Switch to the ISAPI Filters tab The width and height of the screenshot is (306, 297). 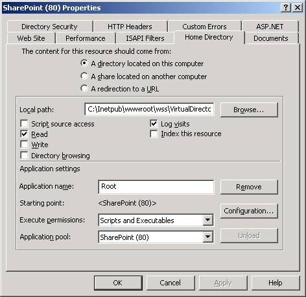(x=145, y=38)
